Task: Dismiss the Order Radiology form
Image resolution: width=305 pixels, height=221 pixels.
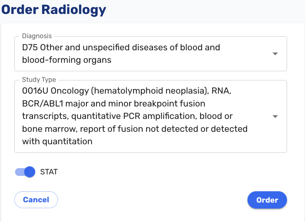Action: (x=36, y=200)
